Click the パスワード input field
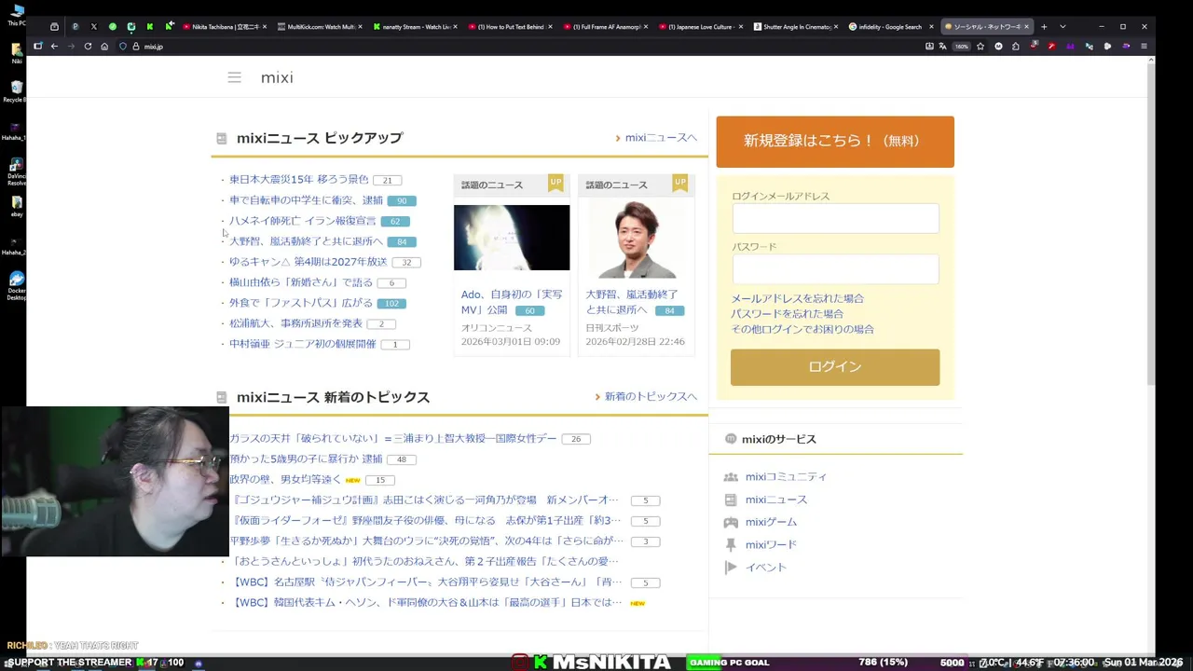 click(x=835, y=269)
